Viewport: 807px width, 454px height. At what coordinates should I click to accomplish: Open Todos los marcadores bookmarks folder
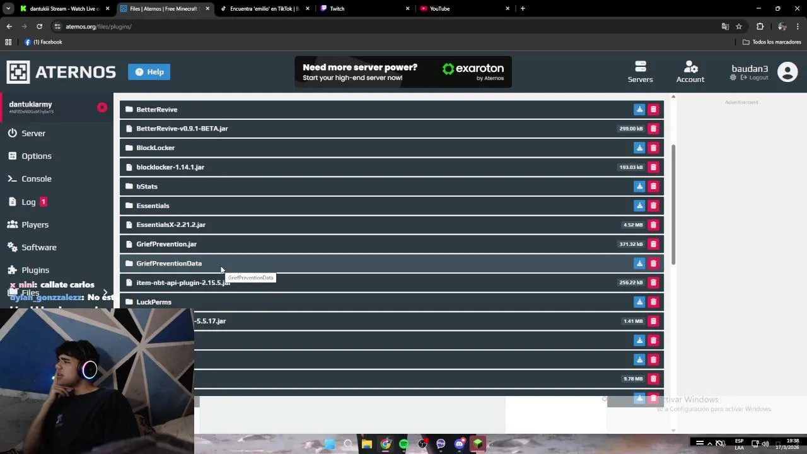(772, 42)
